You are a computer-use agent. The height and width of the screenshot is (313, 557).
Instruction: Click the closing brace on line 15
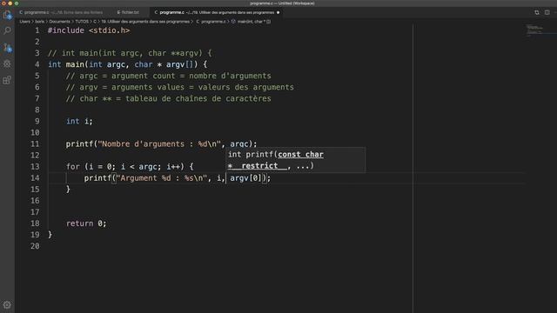tap(68, 190)
